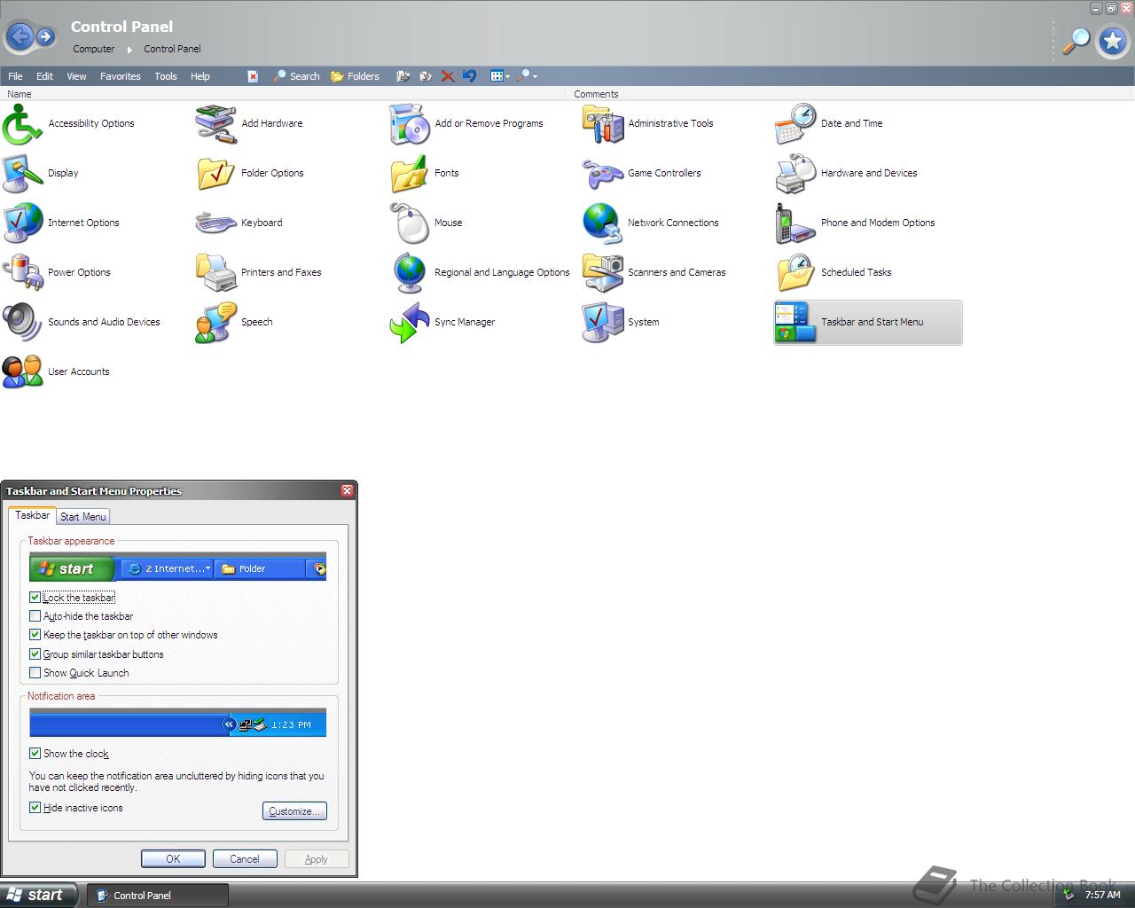Viewport: 1135px width, 908px height.
Task: Expand the magnifier dropdown in toolbar
Action: (528, 76)
